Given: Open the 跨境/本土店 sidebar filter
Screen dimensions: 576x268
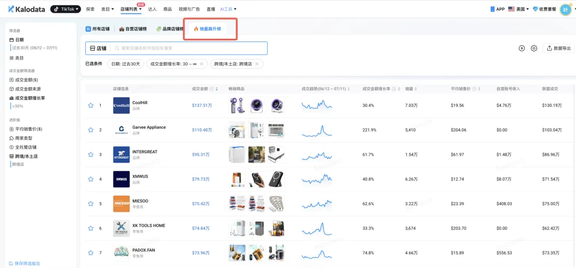Looking at the screenshot, I should pyautogui.click(x=23, y=156).
